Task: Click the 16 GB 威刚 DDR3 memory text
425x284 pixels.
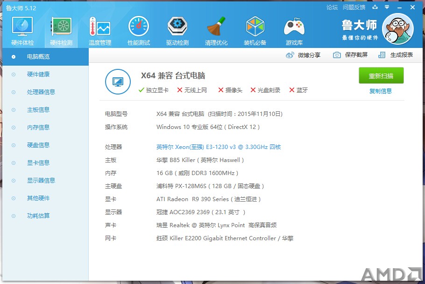Action: pos(197,173)
